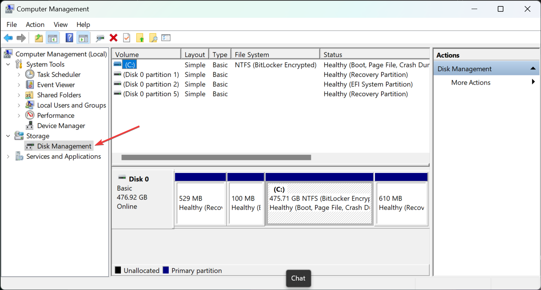This screenshot has height=290, width=541.
Task: Toggle the Show/Hide Console Tree button
Action: (x=52, y=38)
